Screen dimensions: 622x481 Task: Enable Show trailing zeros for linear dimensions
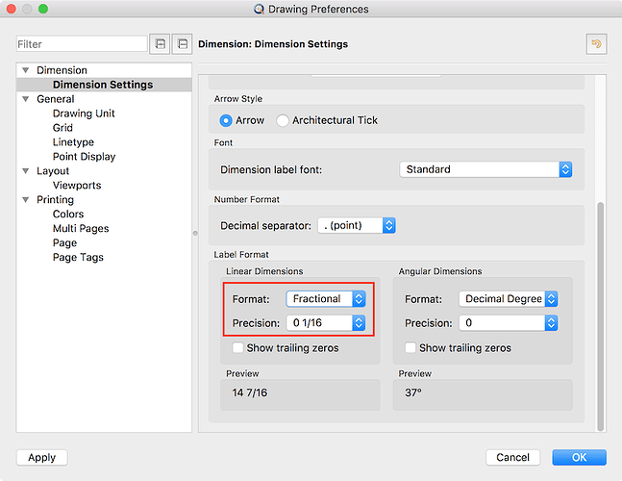tap(238, 348)
